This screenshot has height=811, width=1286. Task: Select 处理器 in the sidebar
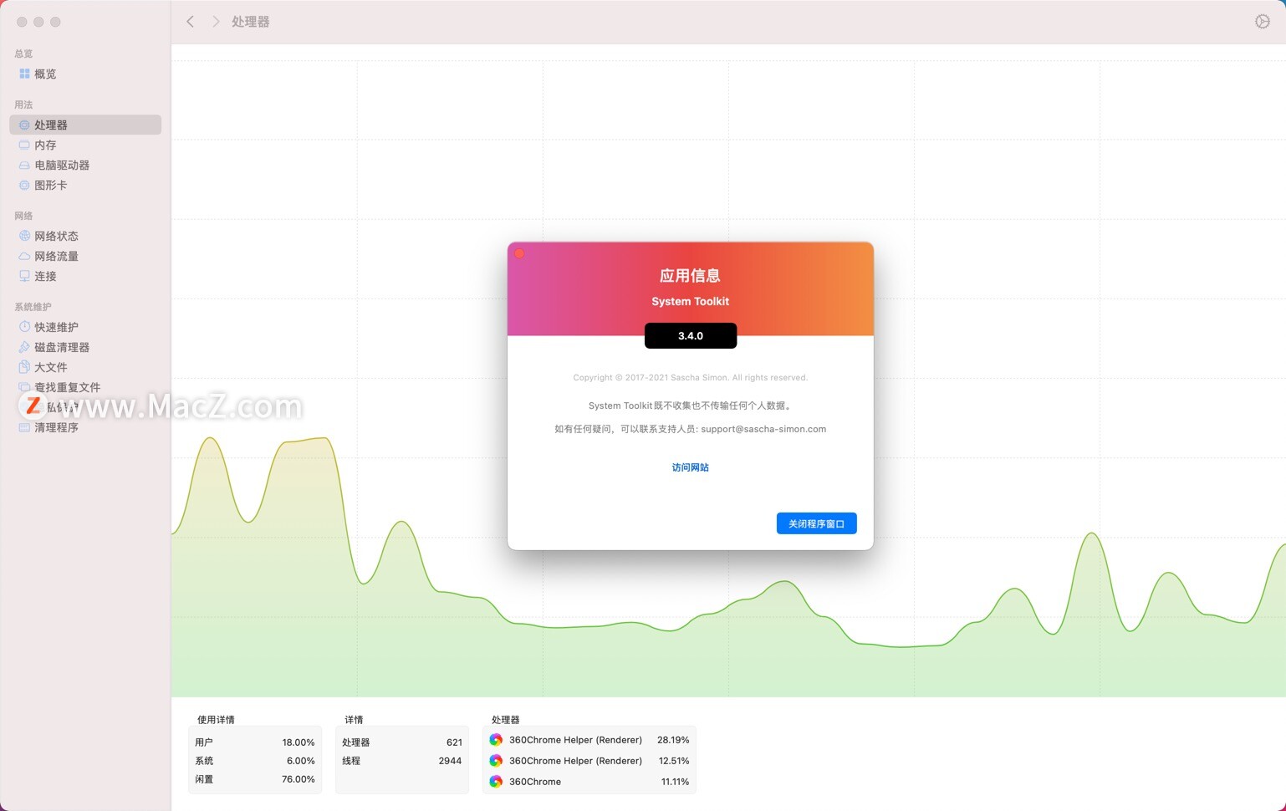[85, 125]
